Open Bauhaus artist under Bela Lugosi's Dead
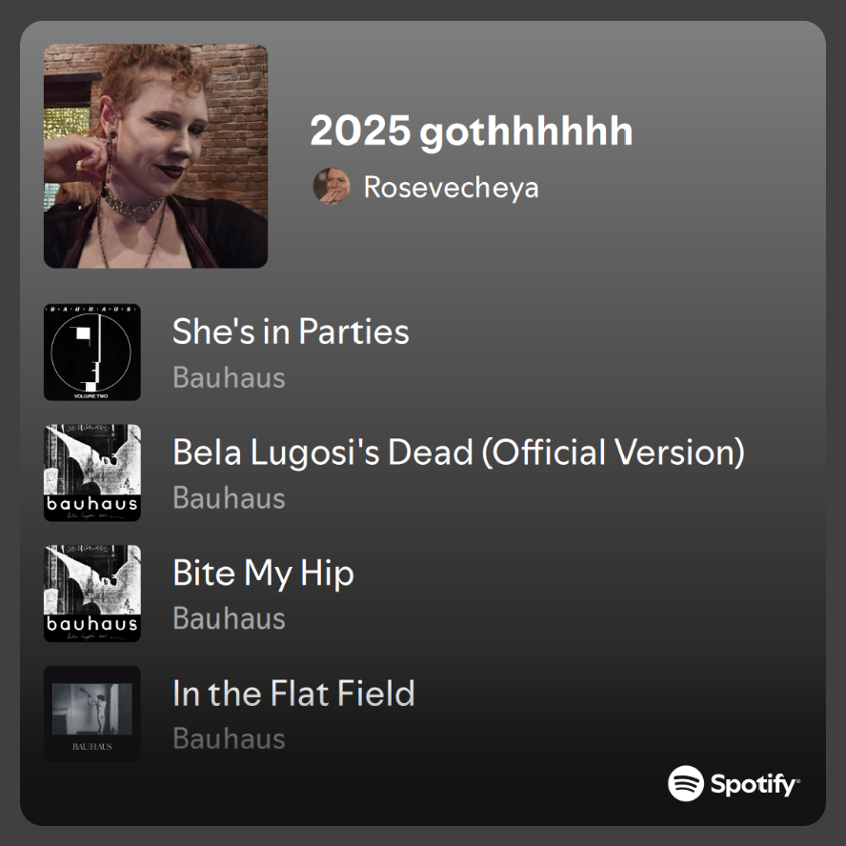This screenshot has width=846, height=846. click(x=229, y=497)
